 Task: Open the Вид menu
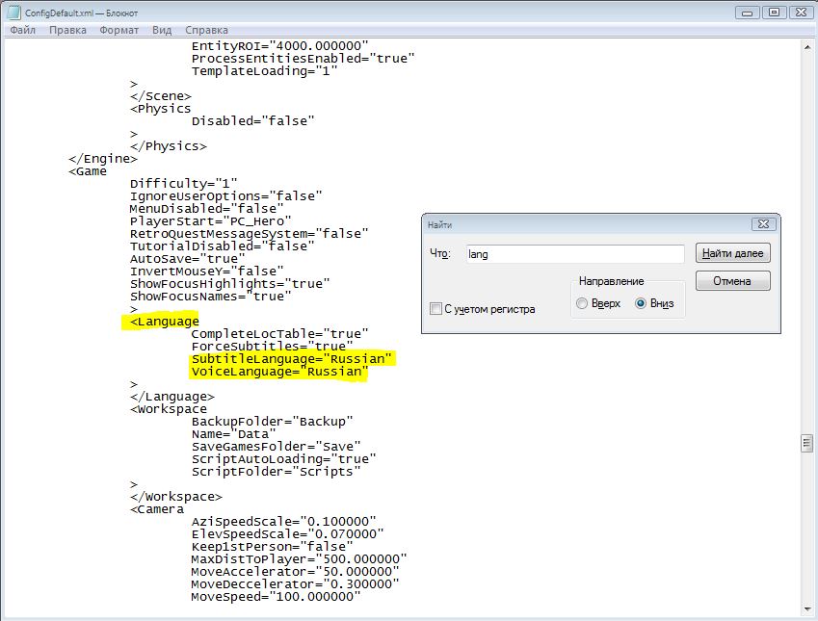[x=162, y=30]
